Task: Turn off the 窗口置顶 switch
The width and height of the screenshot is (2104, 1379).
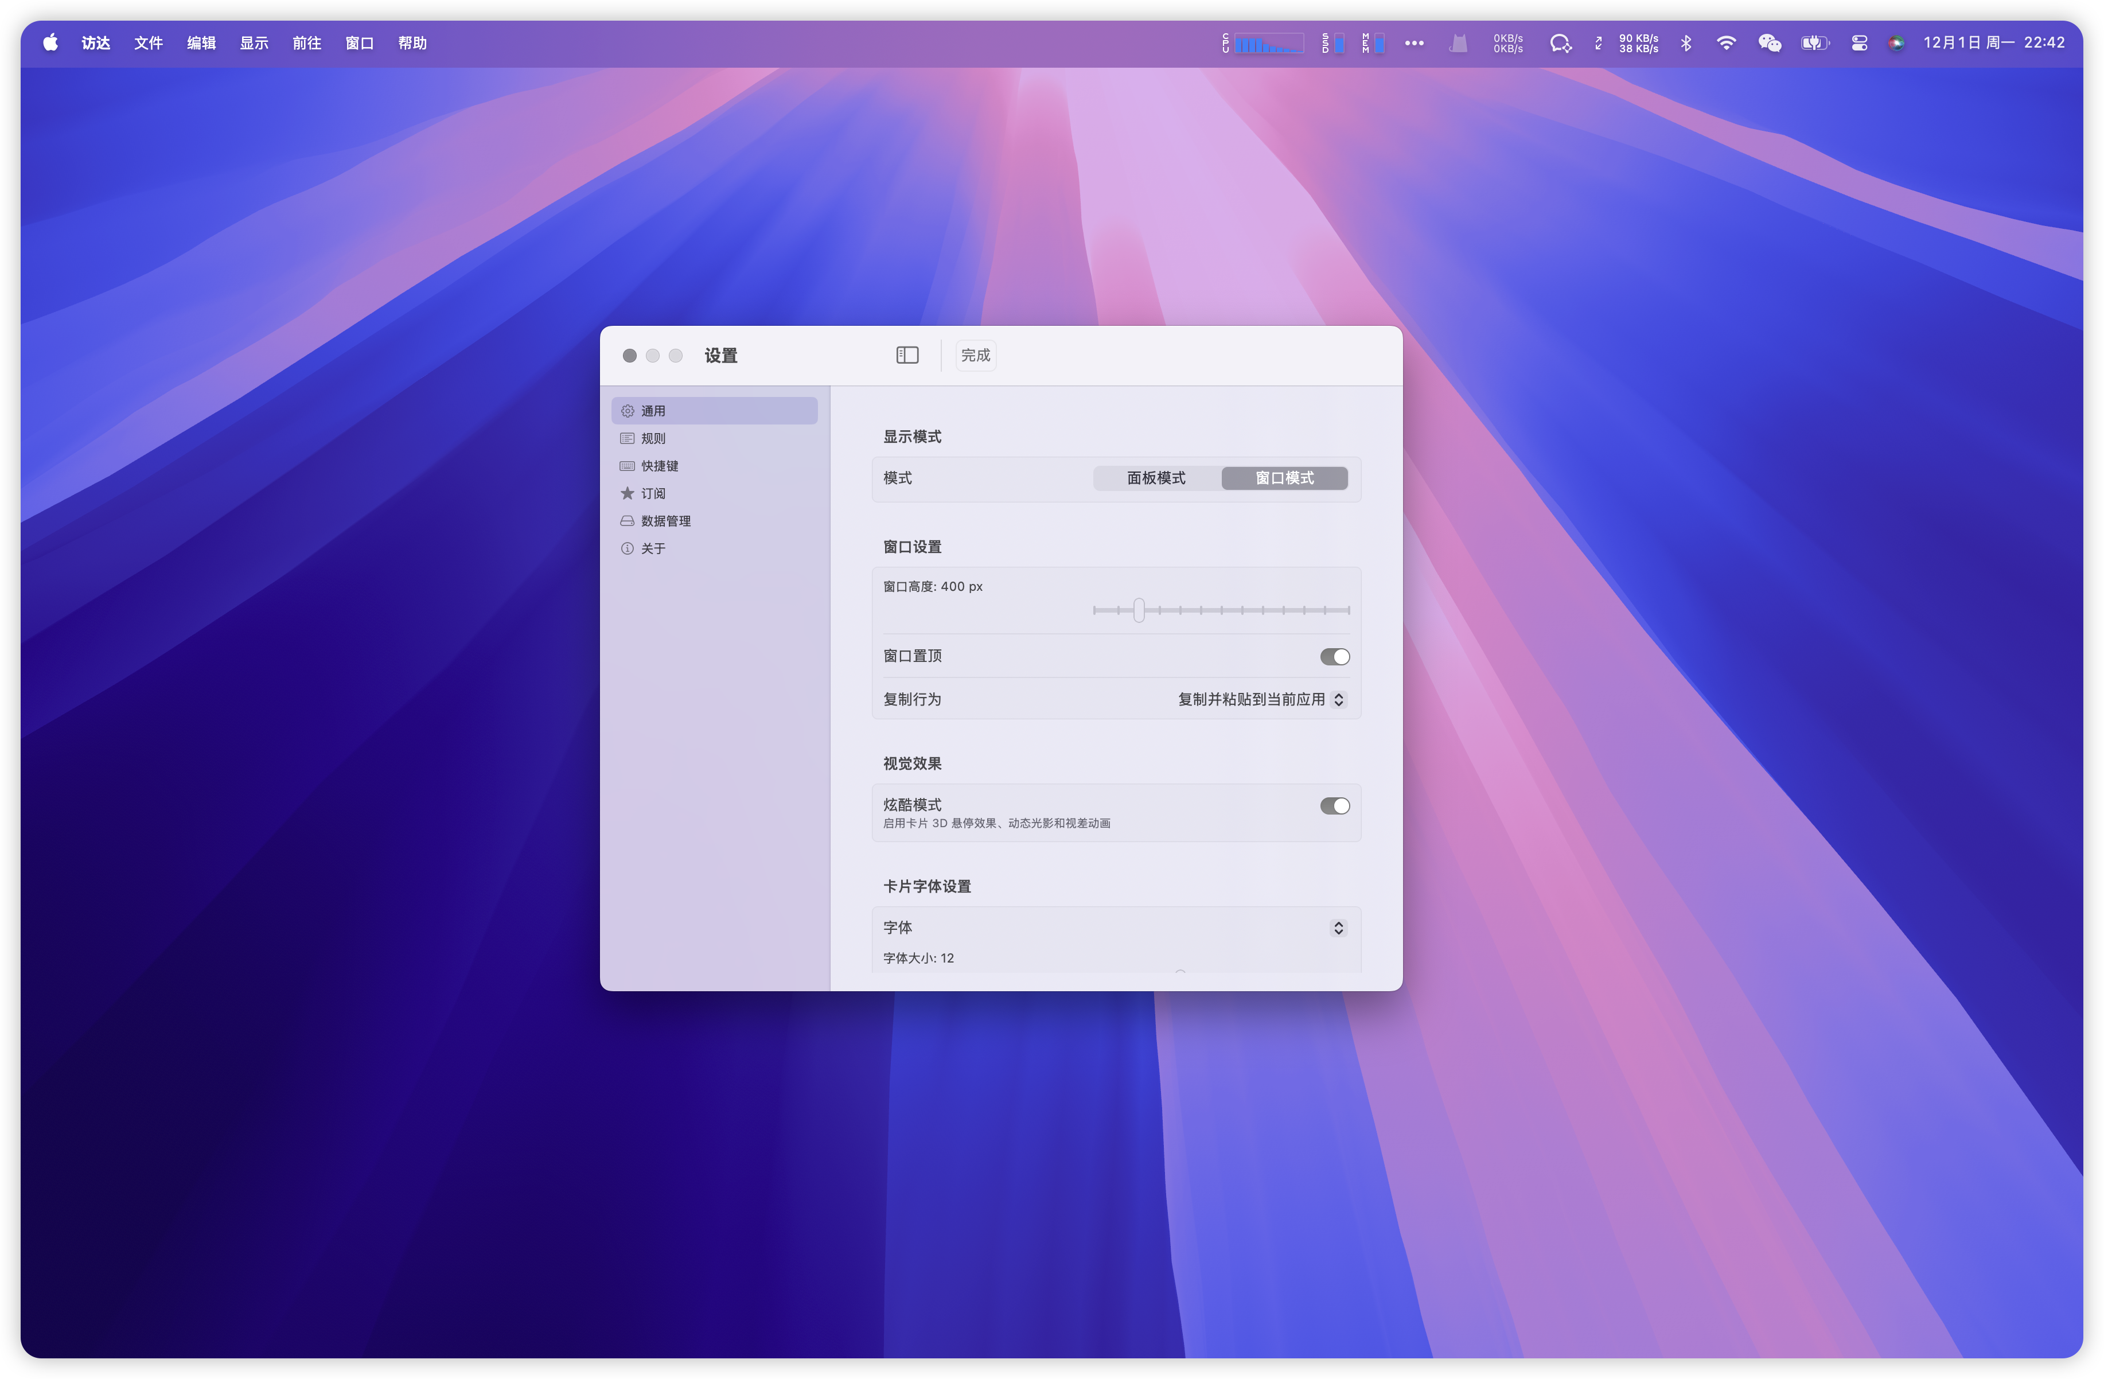Action: point(1335,656)
